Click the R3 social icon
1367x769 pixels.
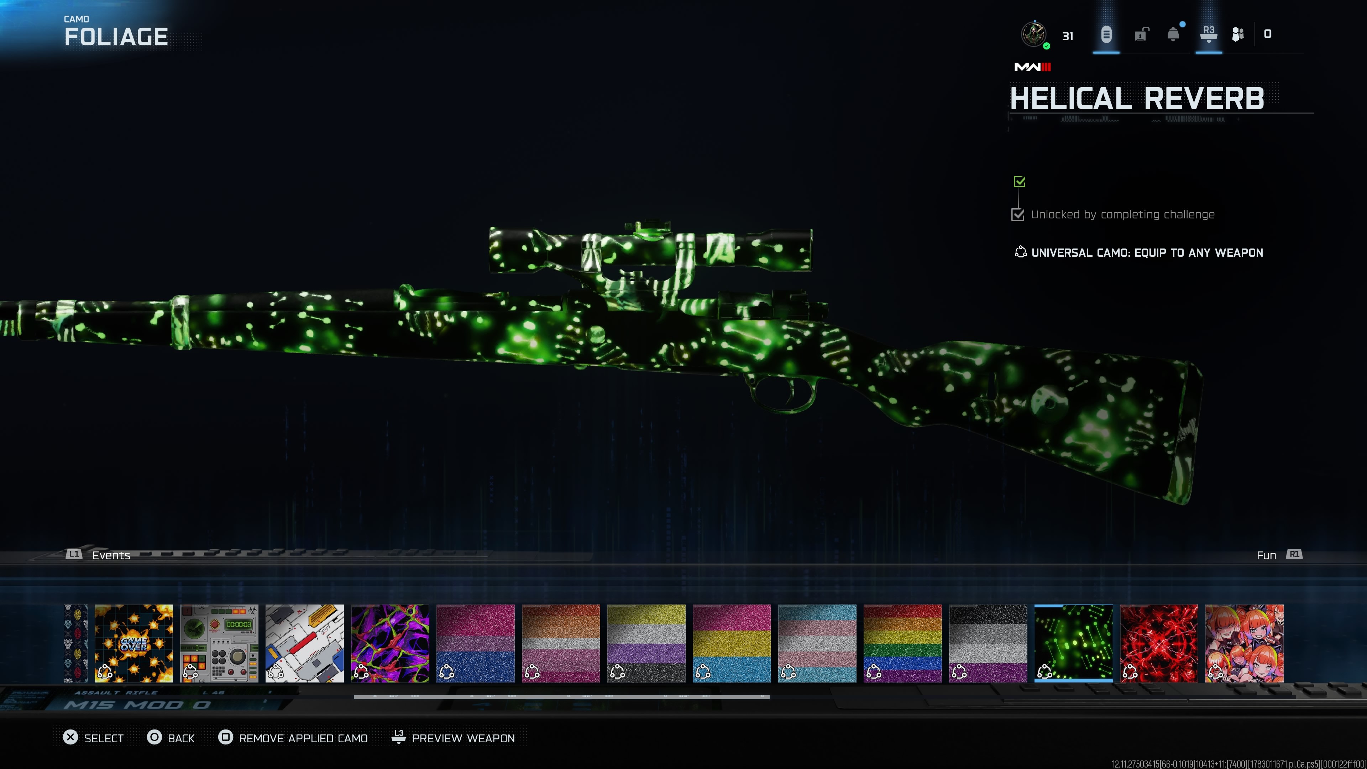click(x=1208, y=34)
